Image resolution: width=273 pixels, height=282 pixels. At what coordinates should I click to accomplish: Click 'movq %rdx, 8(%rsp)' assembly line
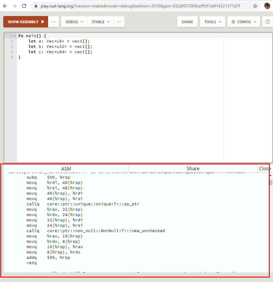53,242
